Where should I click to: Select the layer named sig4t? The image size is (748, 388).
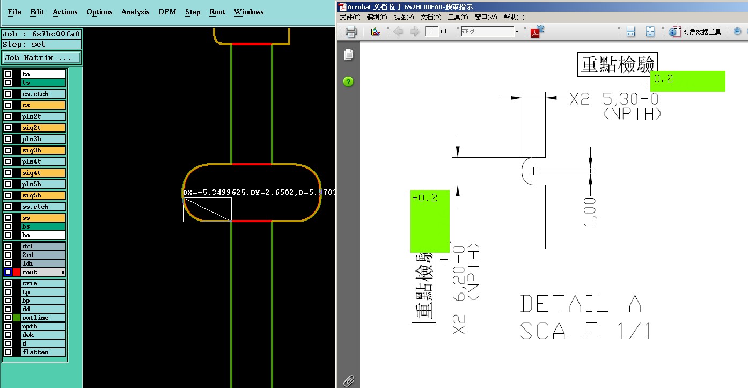click(x=43, y=173)
